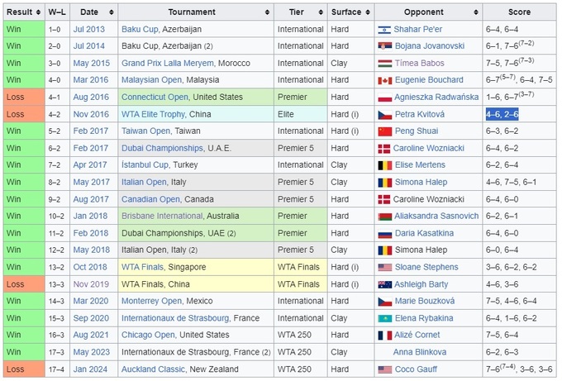
Task: Click the China flag next to Peng Shuai
Action: click(x=384, y=131)
